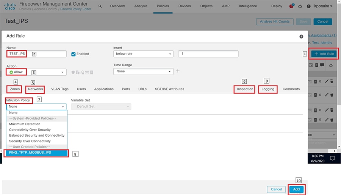341x195 pixels.
Task: Delete the second rule with trash icon
Action: 332,95
